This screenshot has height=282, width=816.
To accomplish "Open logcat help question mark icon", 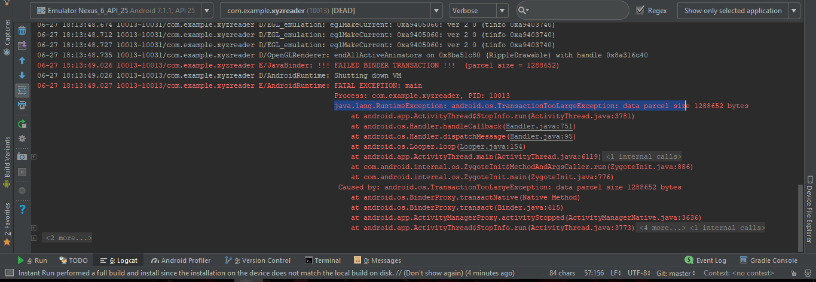I will (x=22, y=209).
